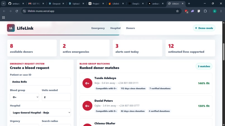The image size is (225, 126).
Task: Open the Hospital dropdown Lagos General Hospital
Action: tap(40, 112)
